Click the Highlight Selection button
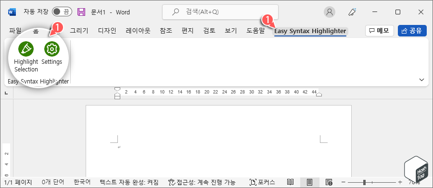 point(26,57)
